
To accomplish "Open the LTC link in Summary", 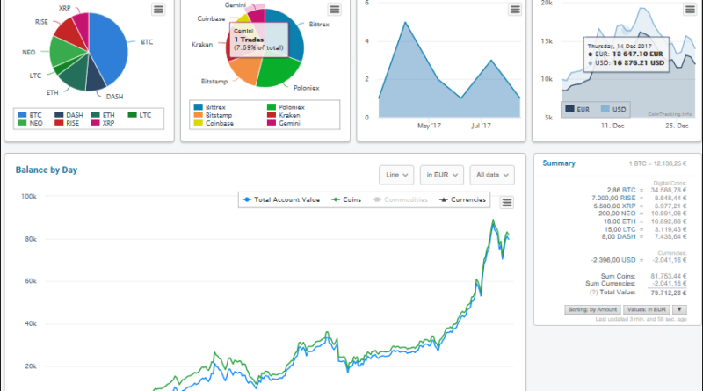I will coord(629,229).
